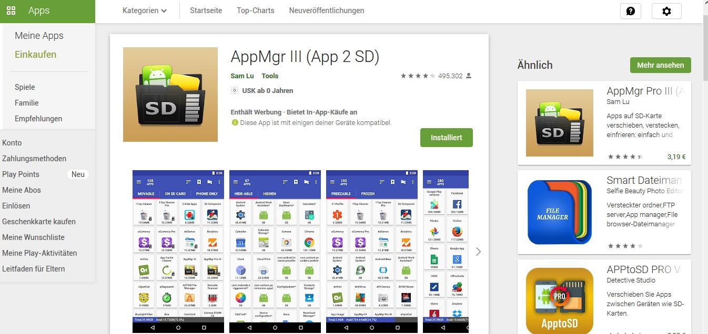Image resolution: width=708 pixels, height=334 pixels.
Task: Click Geschenkkarte kaufen link
Action: click(x=39, y=222)
